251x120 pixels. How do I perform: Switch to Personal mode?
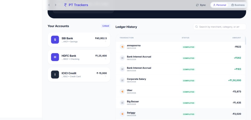pos(220,5)
